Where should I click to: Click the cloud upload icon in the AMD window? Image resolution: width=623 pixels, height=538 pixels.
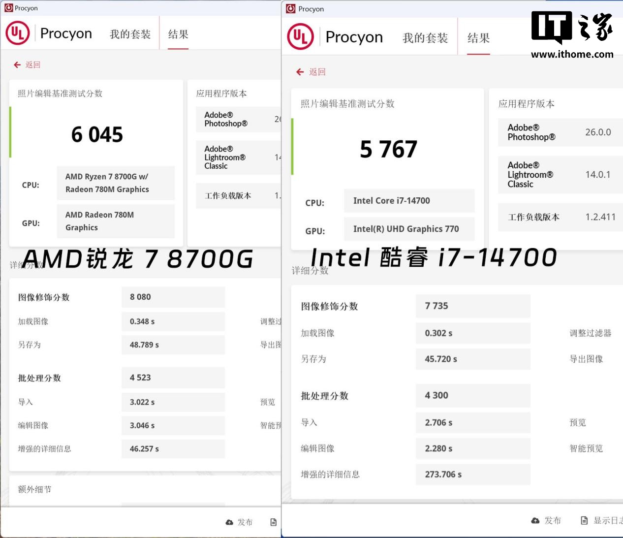pyautogui.click(x=229, y=522)
